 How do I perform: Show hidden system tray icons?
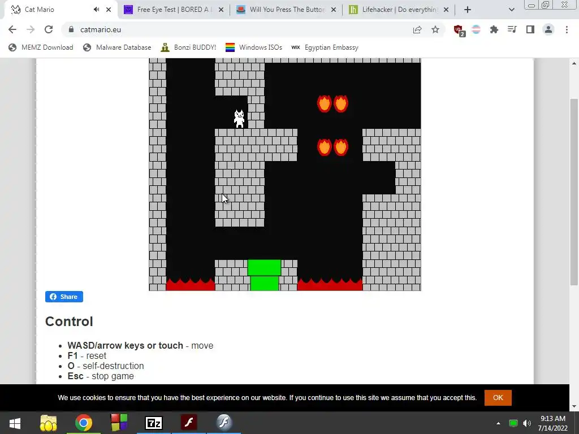pos(498,423)
